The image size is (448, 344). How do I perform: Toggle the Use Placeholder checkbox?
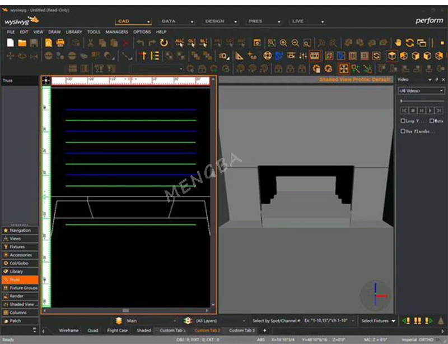[403, 131]
